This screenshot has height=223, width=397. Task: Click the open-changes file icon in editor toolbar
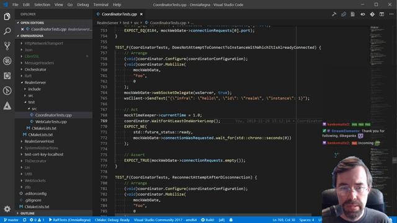point(353,14)
